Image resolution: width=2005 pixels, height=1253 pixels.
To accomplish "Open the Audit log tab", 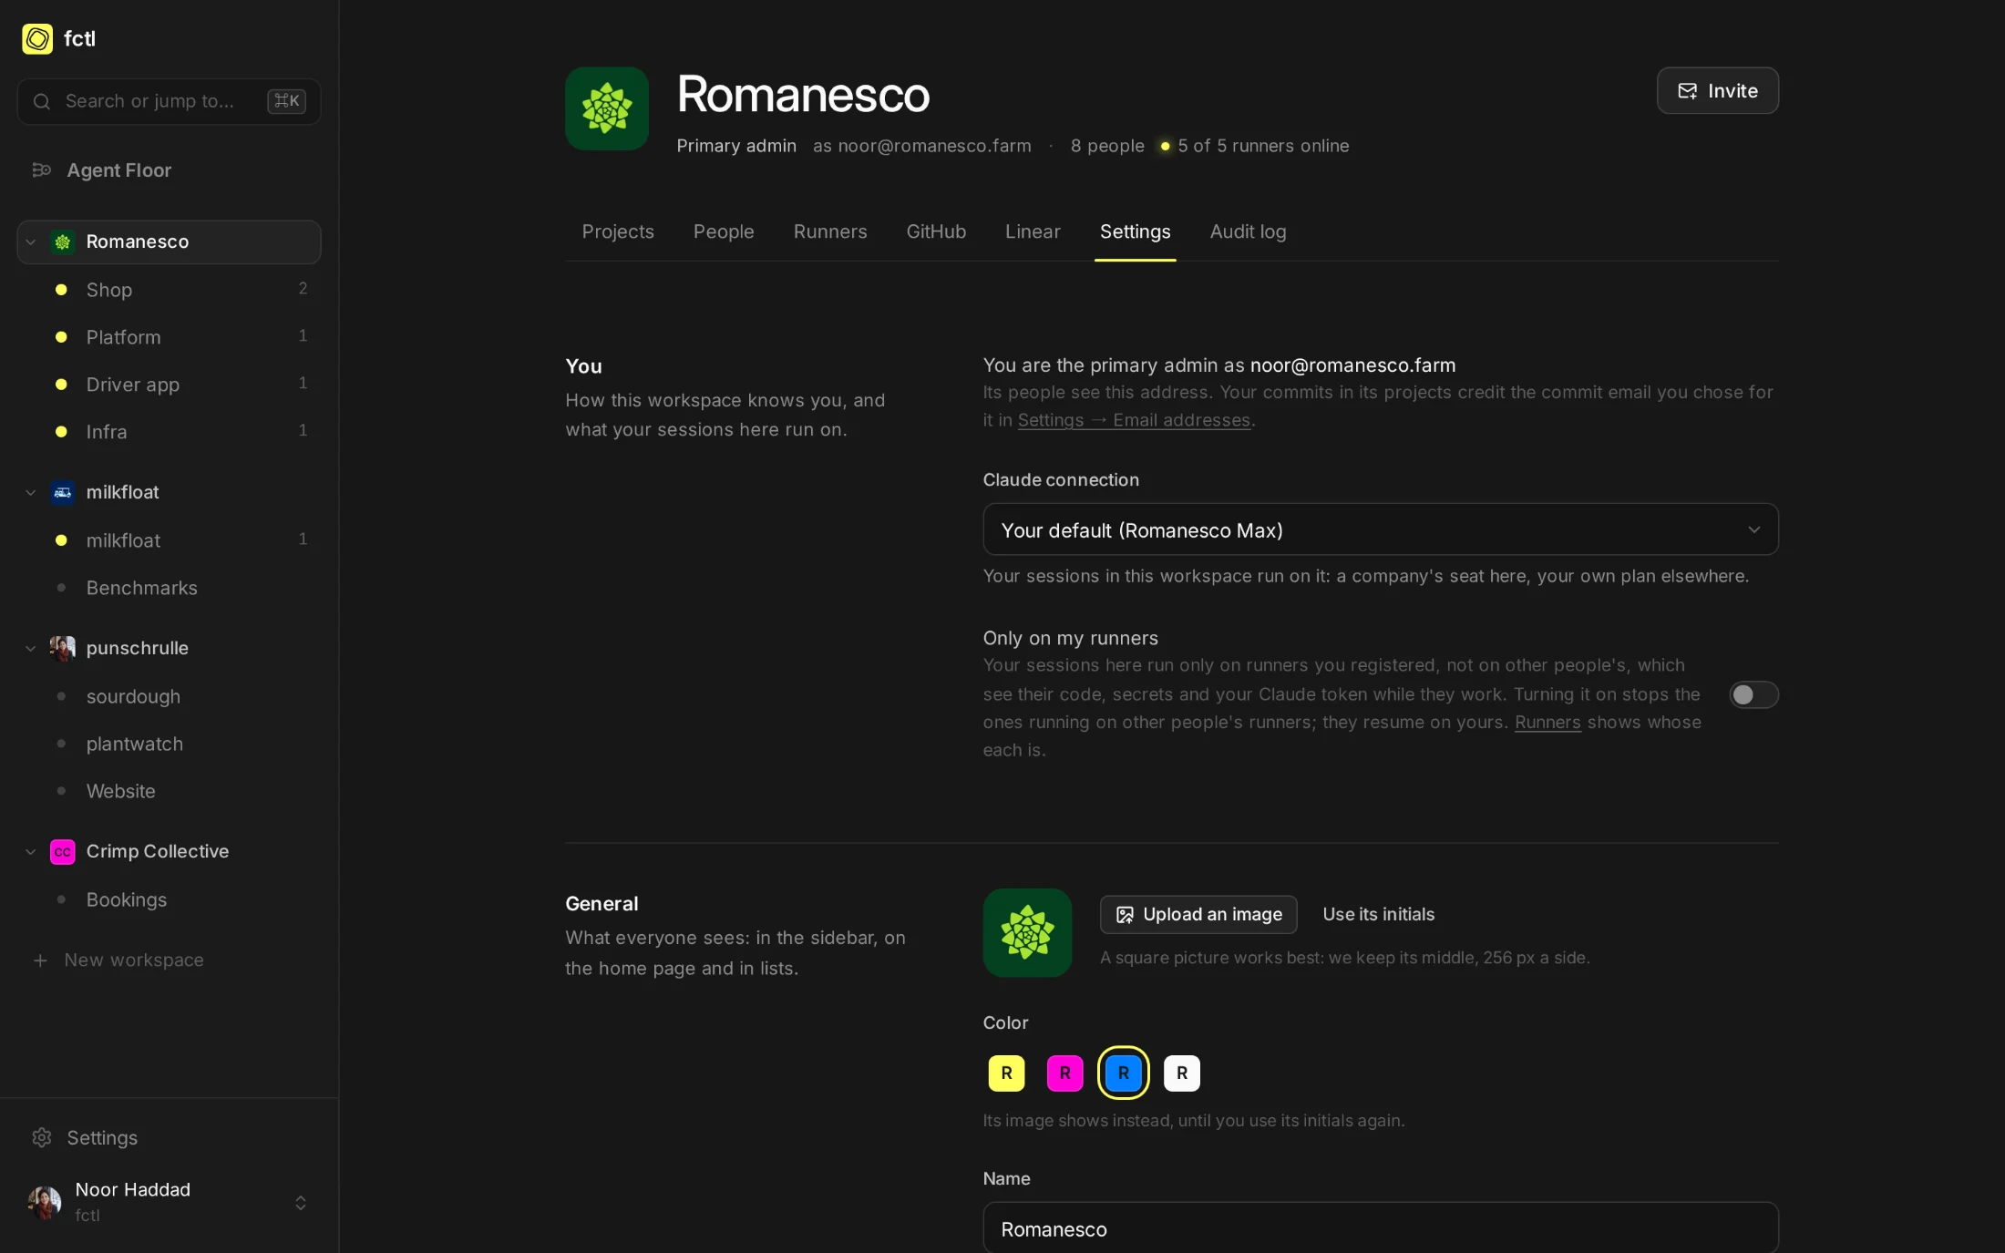I will 1248,231.
